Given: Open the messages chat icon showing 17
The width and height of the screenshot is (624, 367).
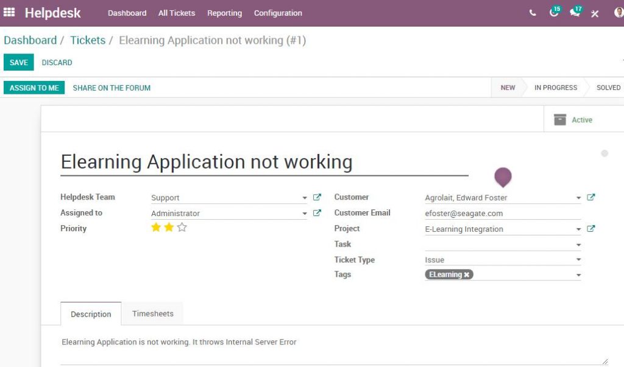Looking at the screenshot, I should 574,12.
